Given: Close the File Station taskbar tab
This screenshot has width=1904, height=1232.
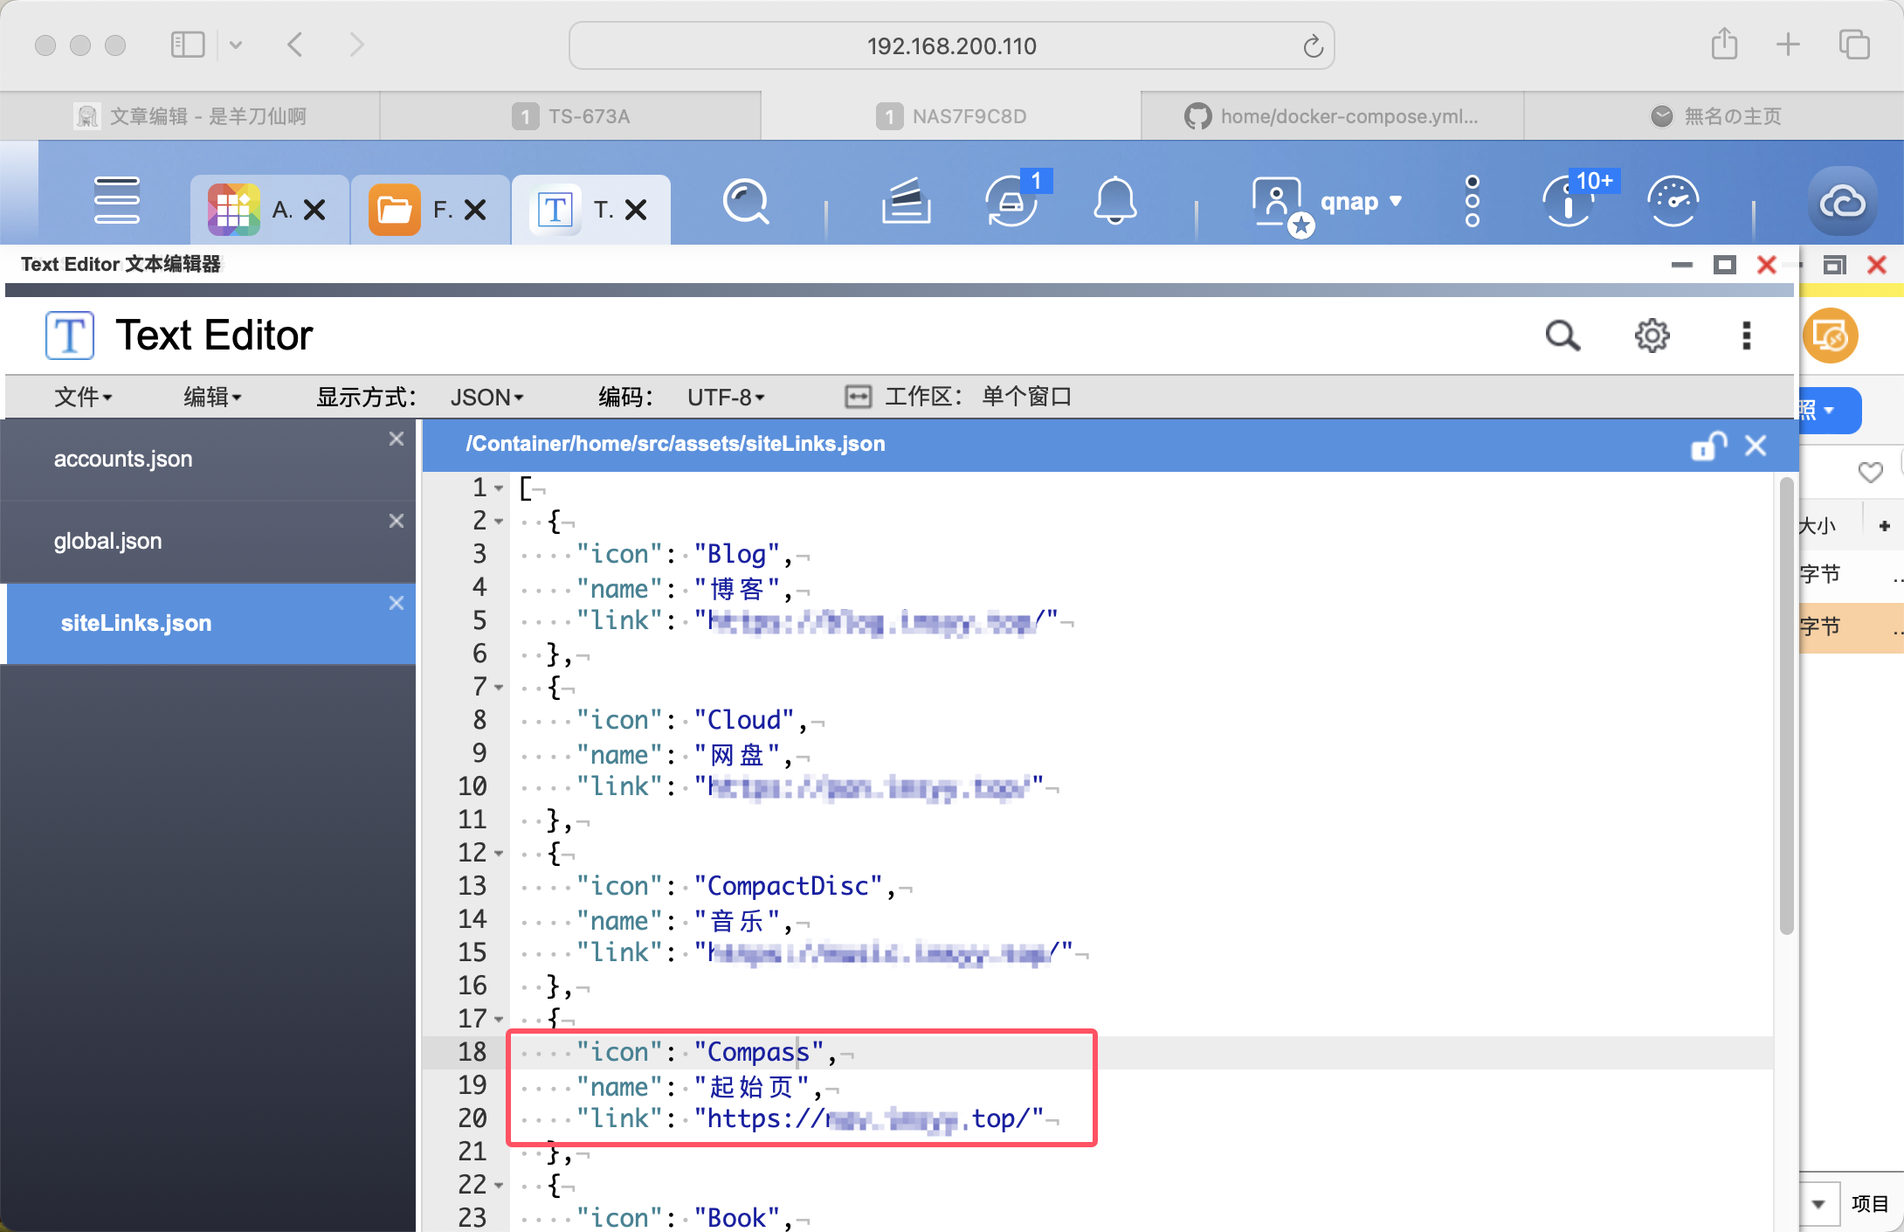Looking at the screenshot, I should click(x=475, y=210).
